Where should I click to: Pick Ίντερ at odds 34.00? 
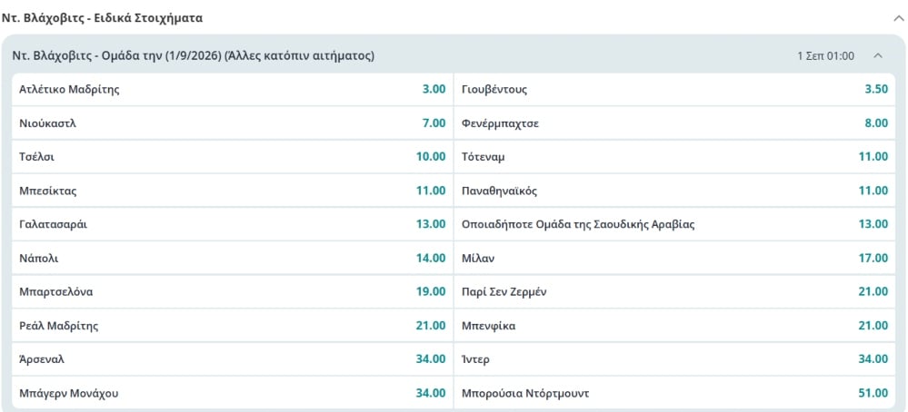pos(674,359)
